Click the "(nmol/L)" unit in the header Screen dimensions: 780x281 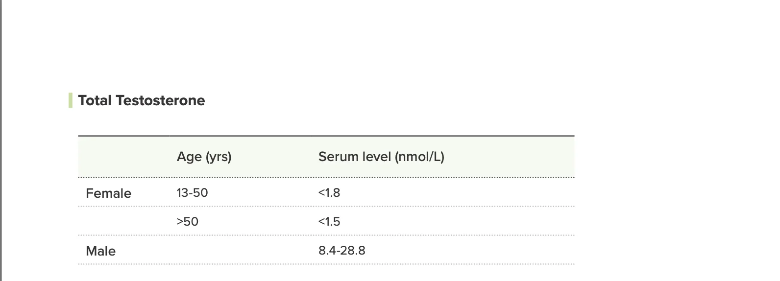[419, 157]
